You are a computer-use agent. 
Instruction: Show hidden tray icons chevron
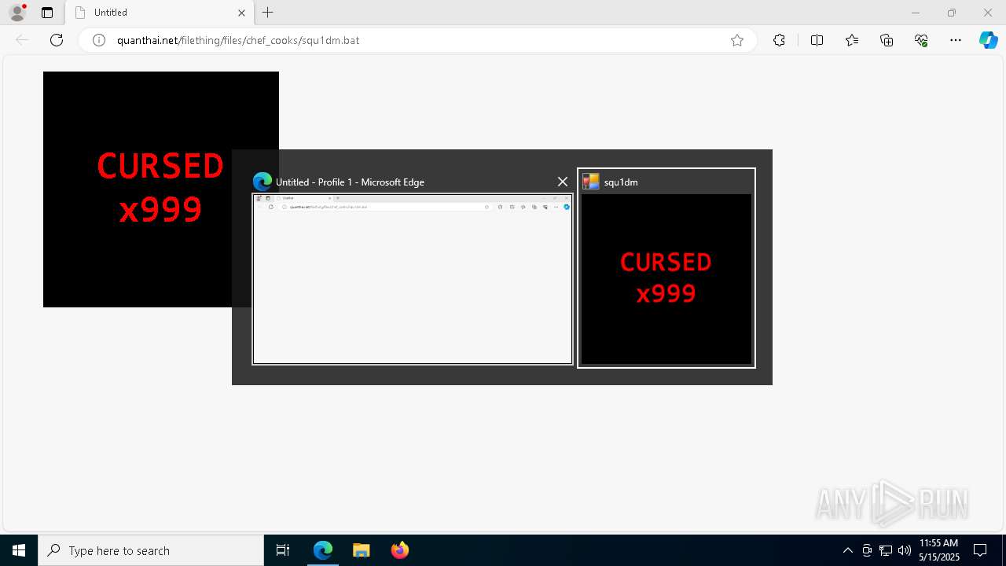click(x=847, y=550)
